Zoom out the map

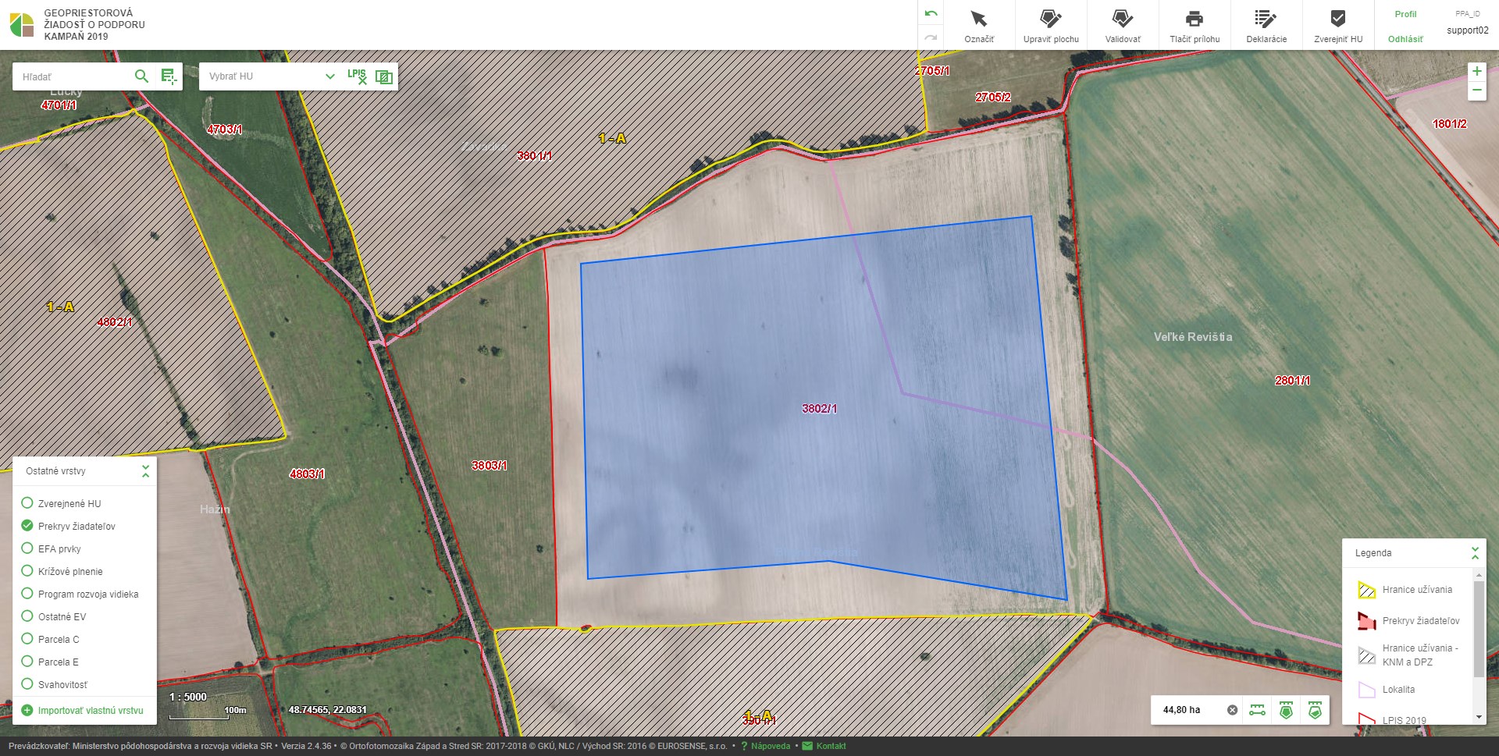coord(1476,91)
